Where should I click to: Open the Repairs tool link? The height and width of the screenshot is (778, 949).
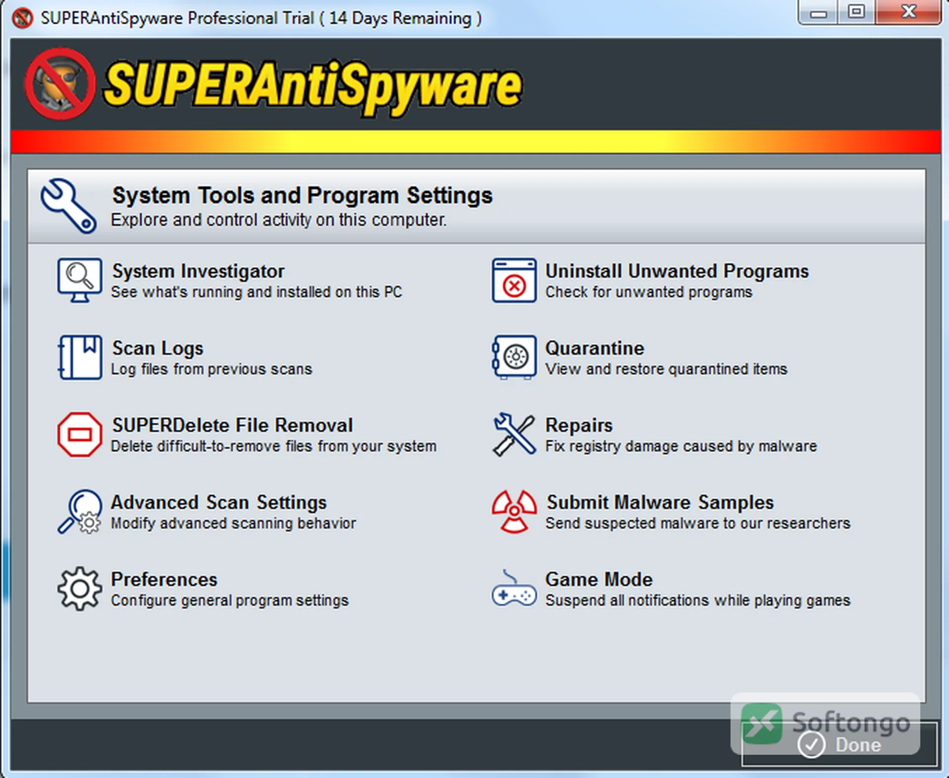tap(579, 426)
